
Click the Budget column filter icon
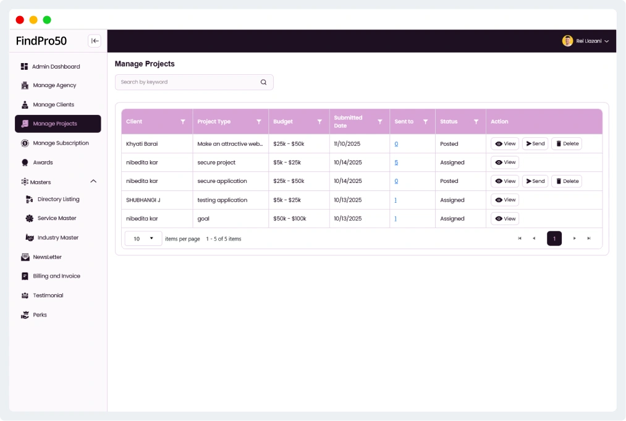(319, 122)
